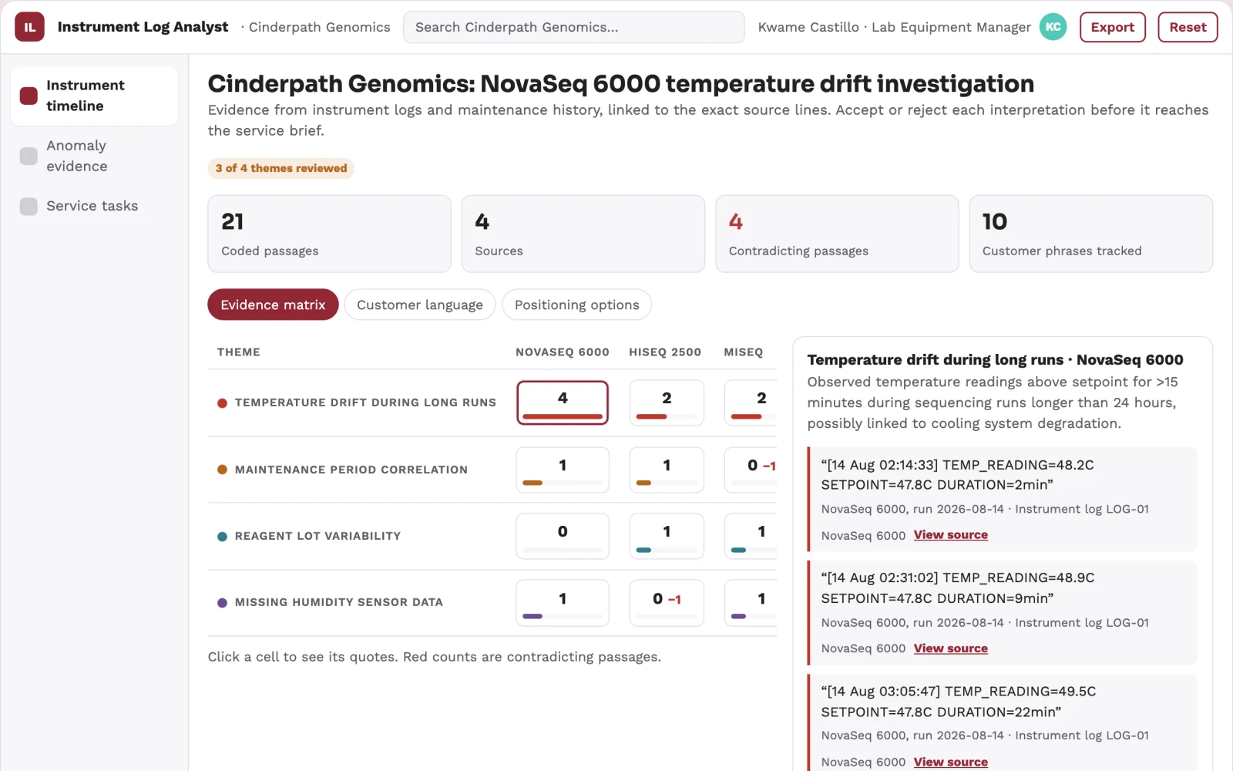Select Temperature drift NovaSeq 6000 cell
This screenshot has height=771, width=1233.
click(x=563, y=402)
